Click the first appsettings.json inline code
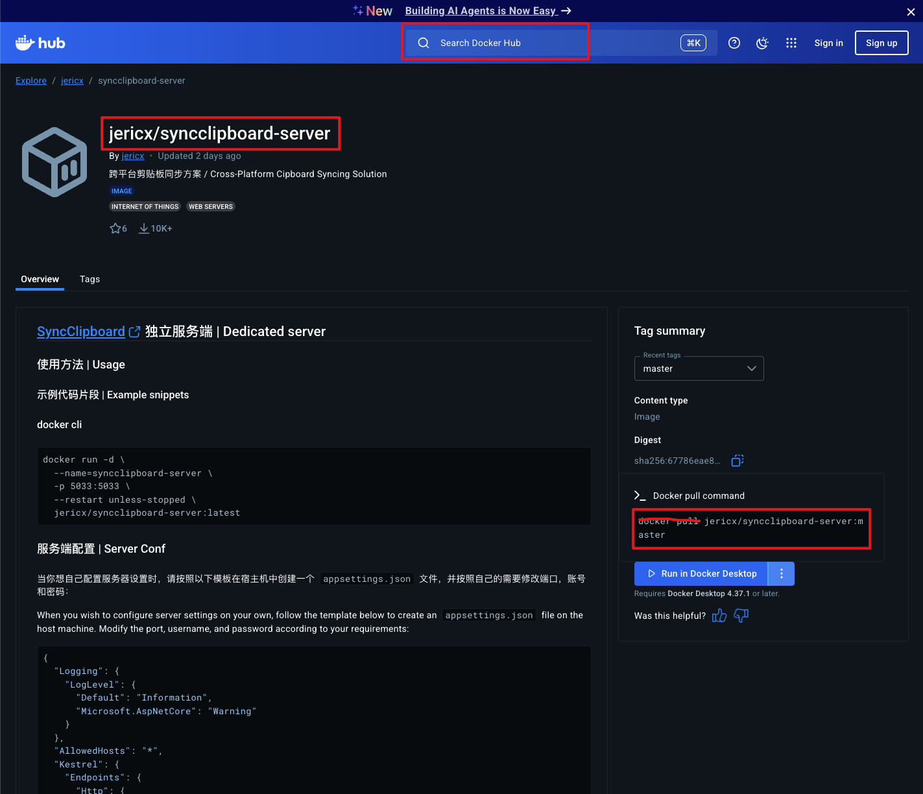Screen dimensions: 923x794 pyautogui.click(x=367, y=579)
